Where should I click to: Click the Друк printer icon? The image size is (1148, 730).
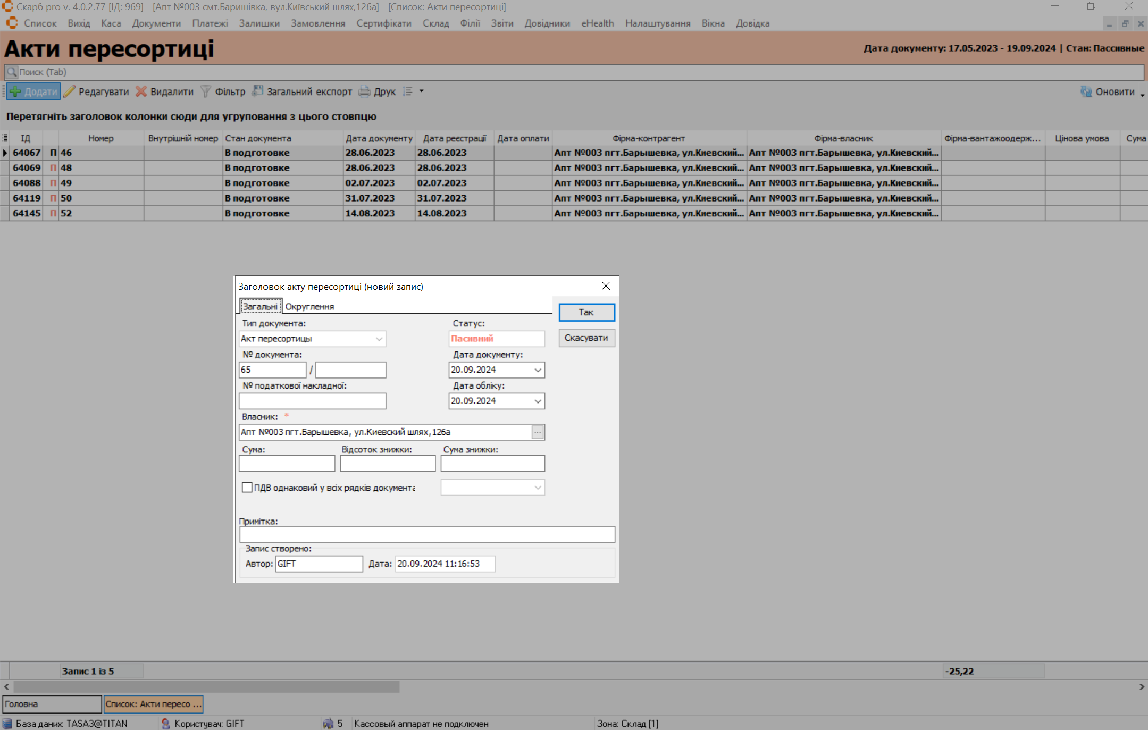(x=364, y=91)
